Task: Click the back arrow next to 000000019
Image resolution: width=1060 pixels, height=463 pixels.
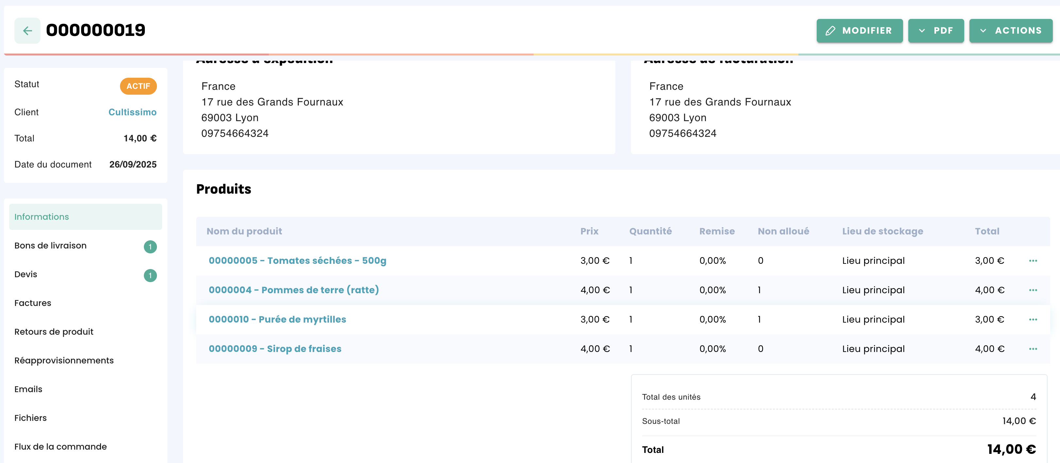Action: pyautogui.click(x=27, y=30)
